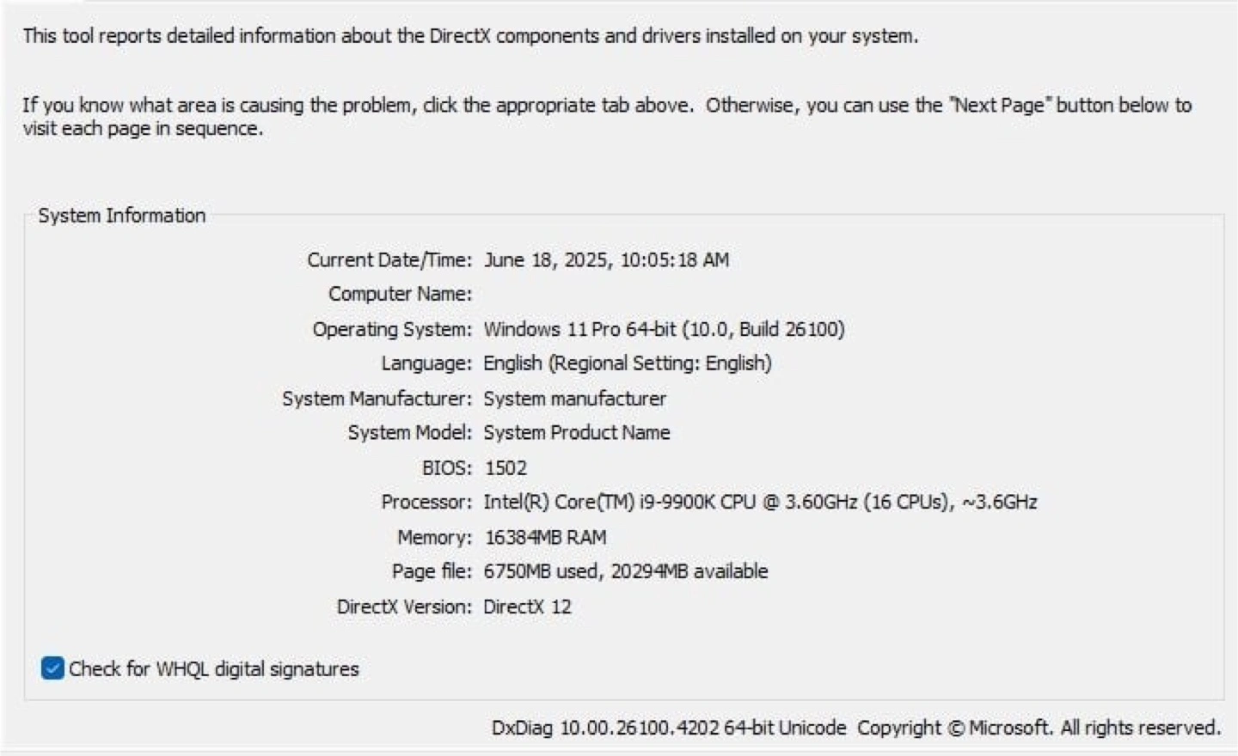Select the 'System manufacturer' value text

[574, 399]
